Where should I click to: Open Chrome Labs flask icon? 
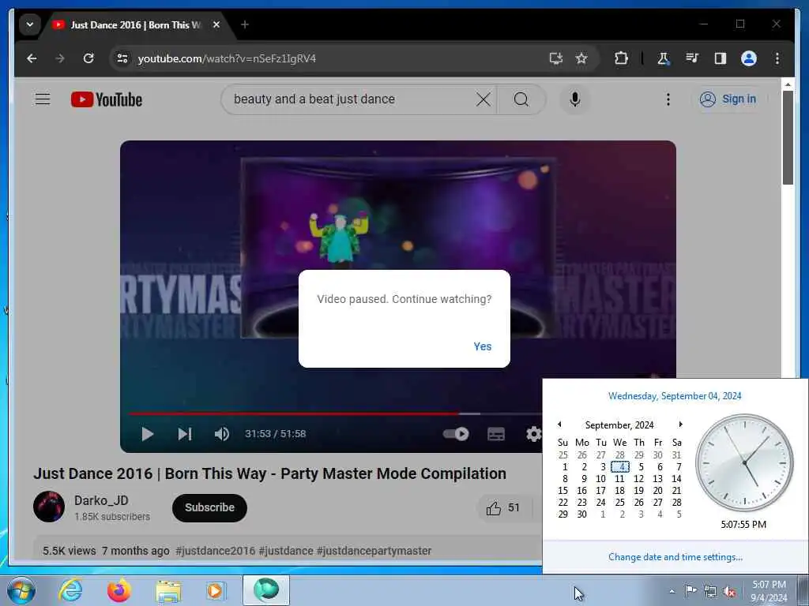click(x=664, y=58)
